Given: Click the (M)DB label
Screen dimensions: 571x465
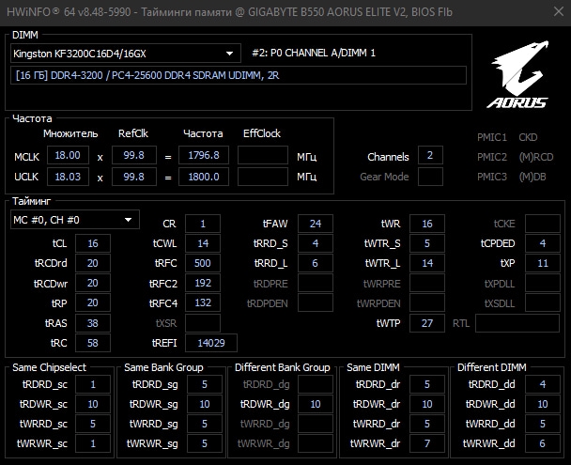Looking at the screenshot, I should point(532,177).
